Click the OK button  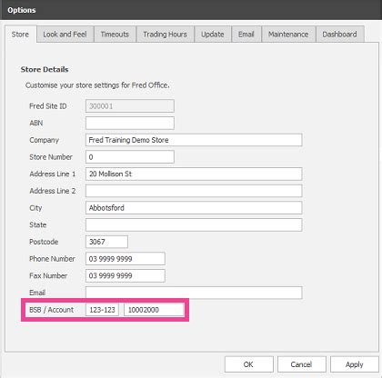coord(249,364)
